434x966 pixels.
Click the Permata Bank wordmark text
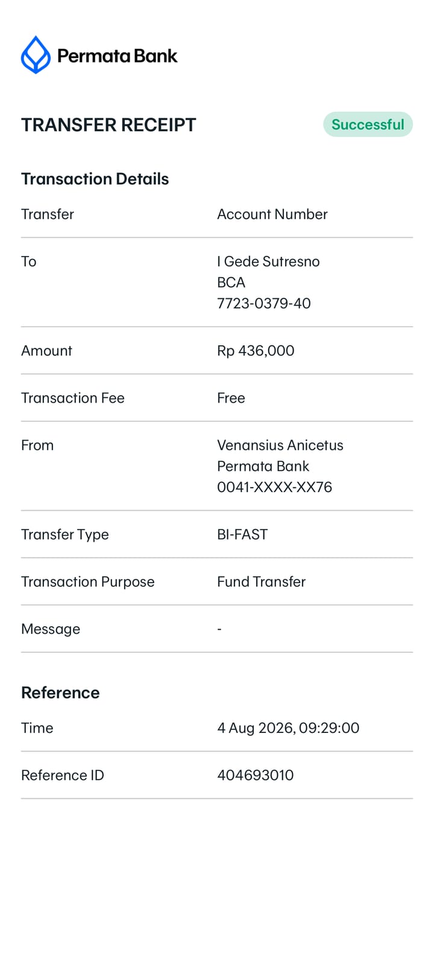(x=117, y=56)
